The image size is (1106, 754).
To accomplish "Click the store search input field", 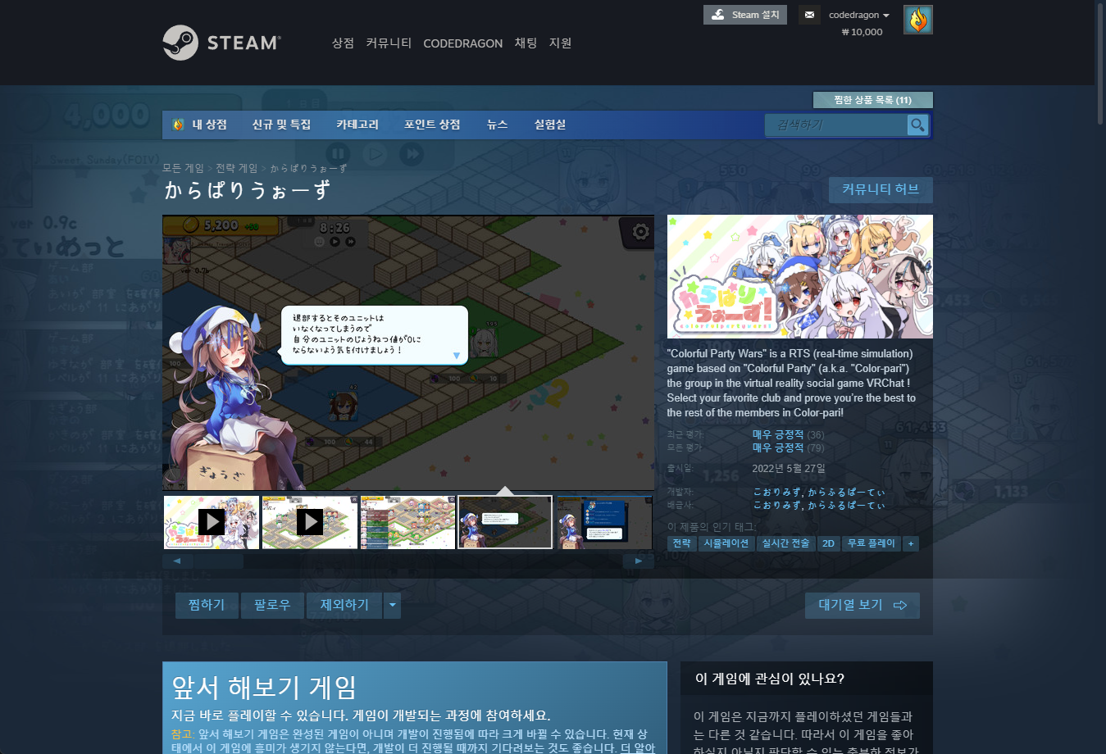I will pyautogui.click(x=836, y=125).
